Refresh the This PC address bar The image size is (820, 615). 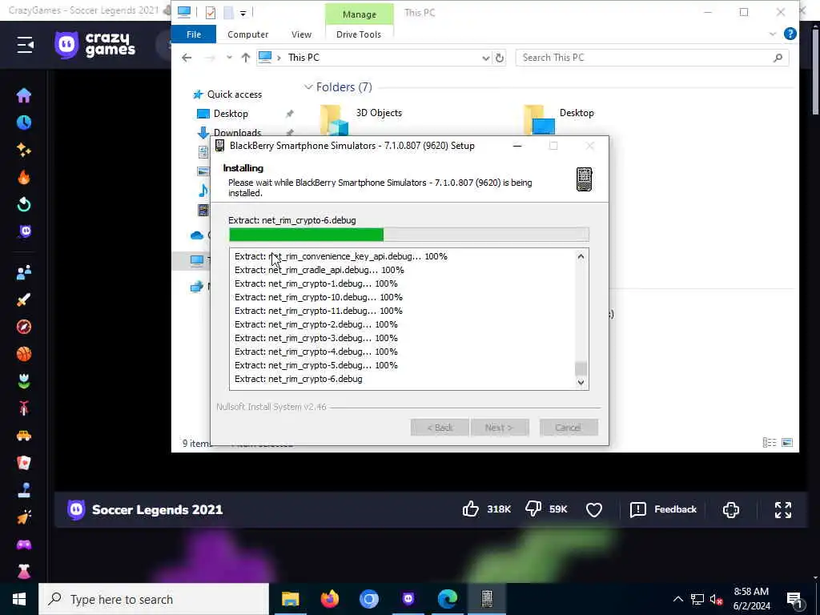click(500, 58)
